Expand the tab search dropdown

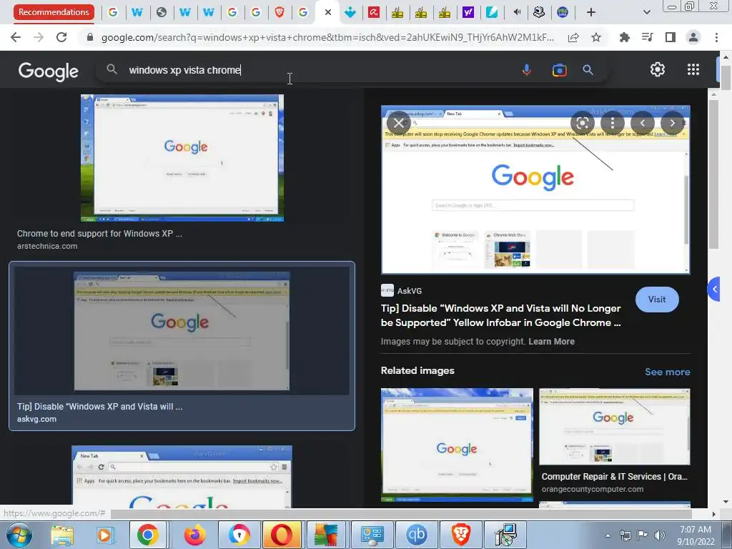click(646, 12)
